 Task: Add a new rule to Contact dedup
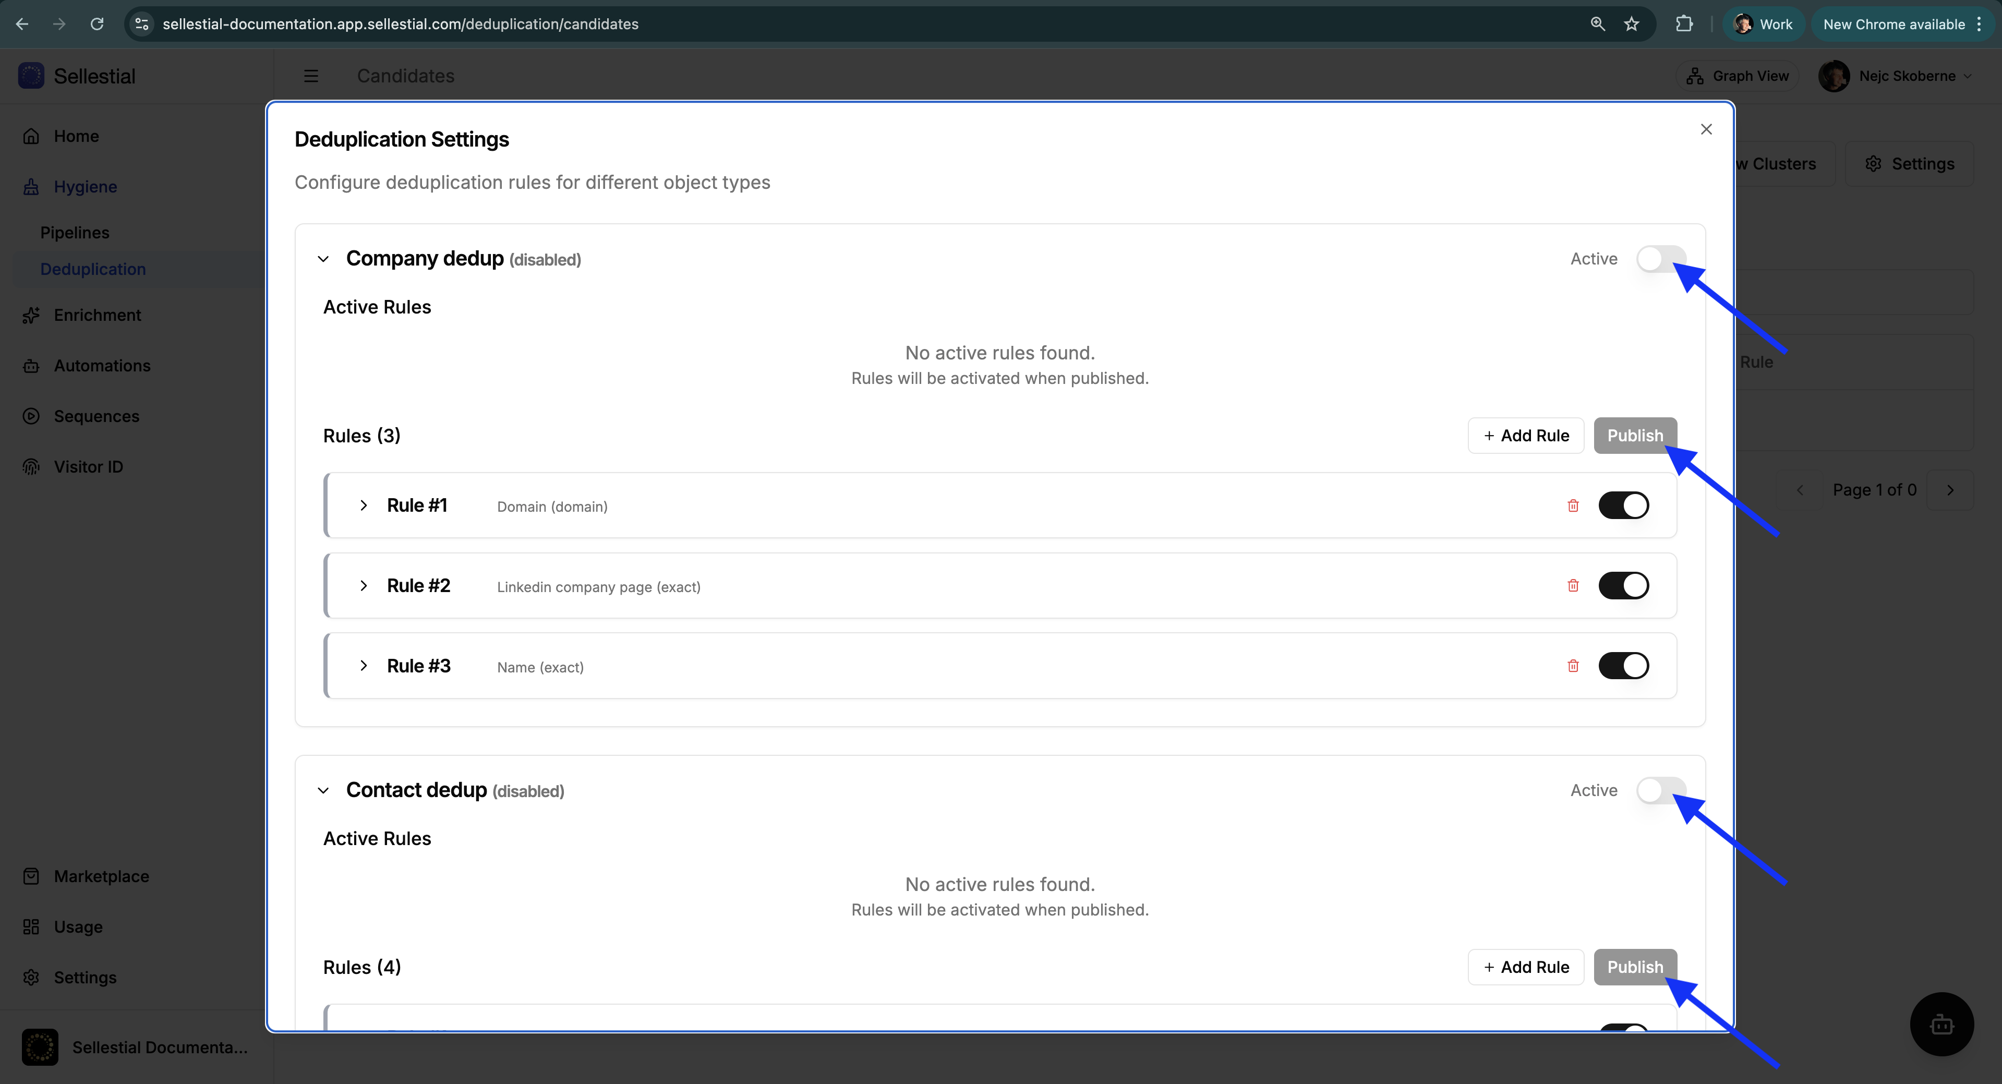pyautogui.click(x=1526, y=967)
